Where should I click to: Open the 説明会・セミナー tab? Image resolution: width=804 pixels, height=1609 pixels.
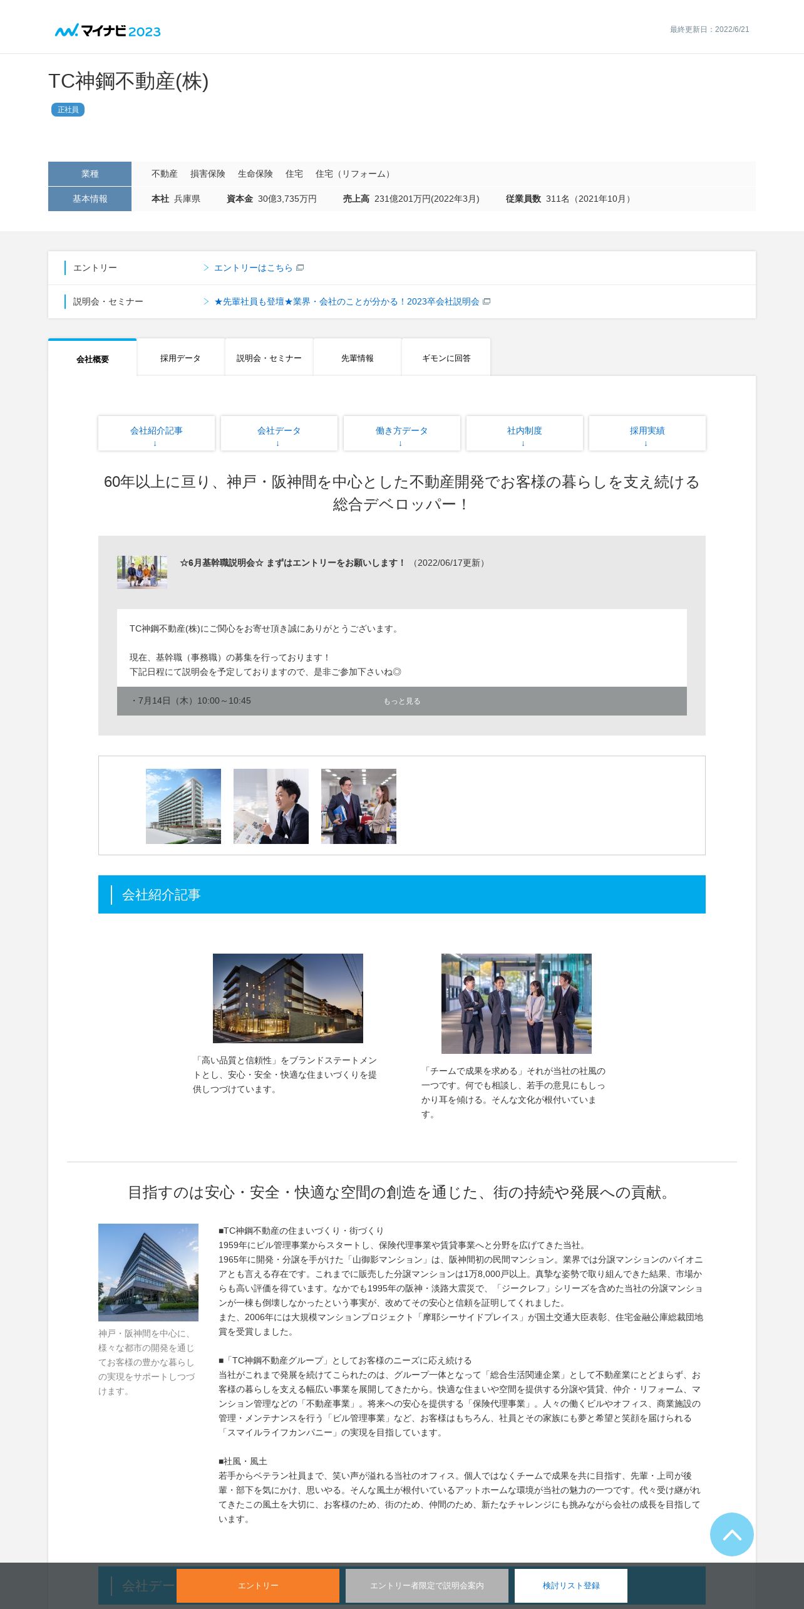coord(269,358)
